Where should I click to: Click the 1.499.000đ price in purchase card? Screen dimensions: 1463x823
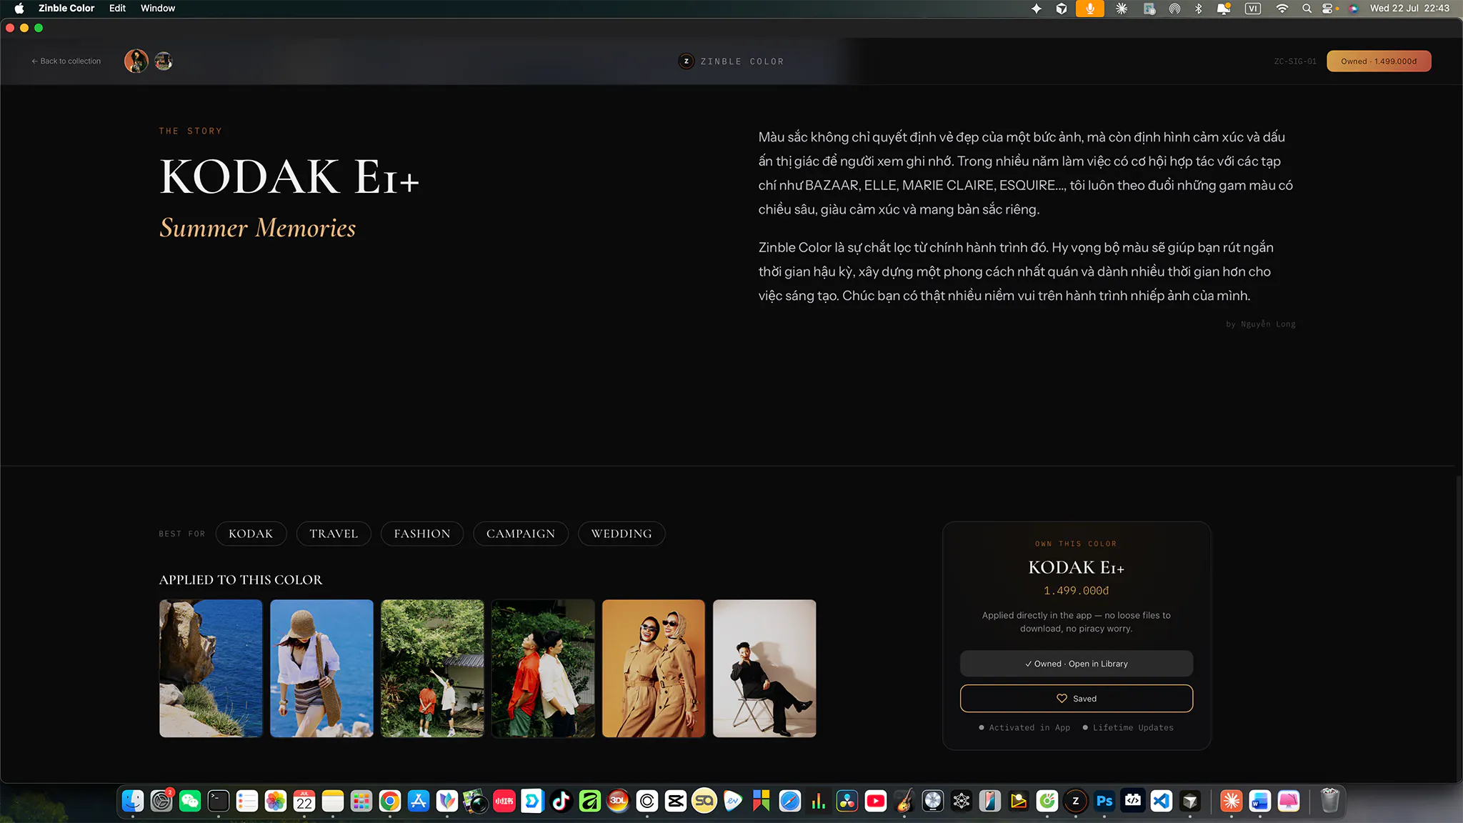(1077, 591)
